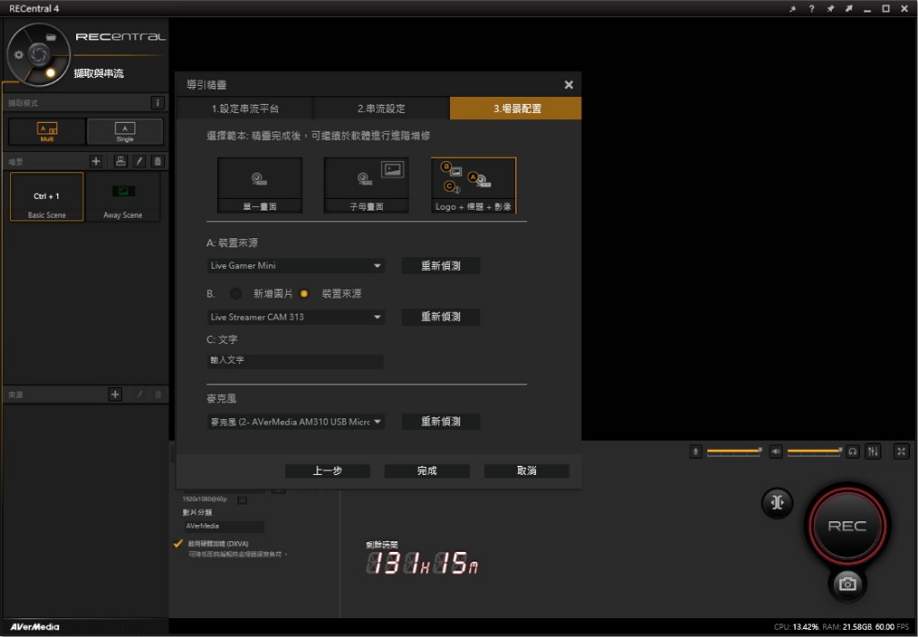Open the audio mixer settings icon
This screenshot has width=918, height=637.
tap(873, 452)
